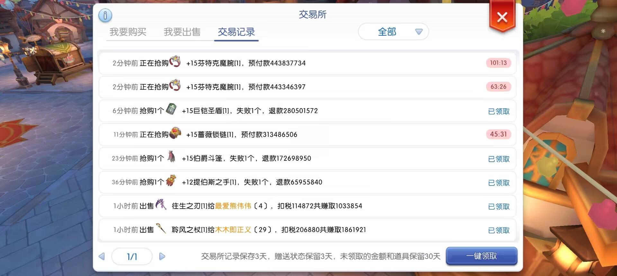Go to previous page with left arrow

[x=102, y=256]
